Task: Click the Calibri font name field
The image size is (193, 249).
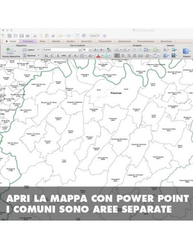Action: [x=61, y=50]
